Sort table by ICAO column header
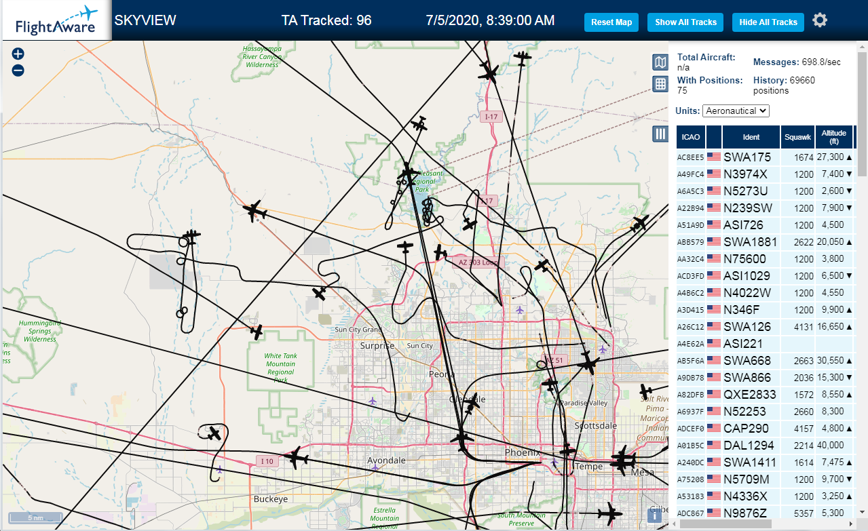868x531 pixels. click(690, 137)
